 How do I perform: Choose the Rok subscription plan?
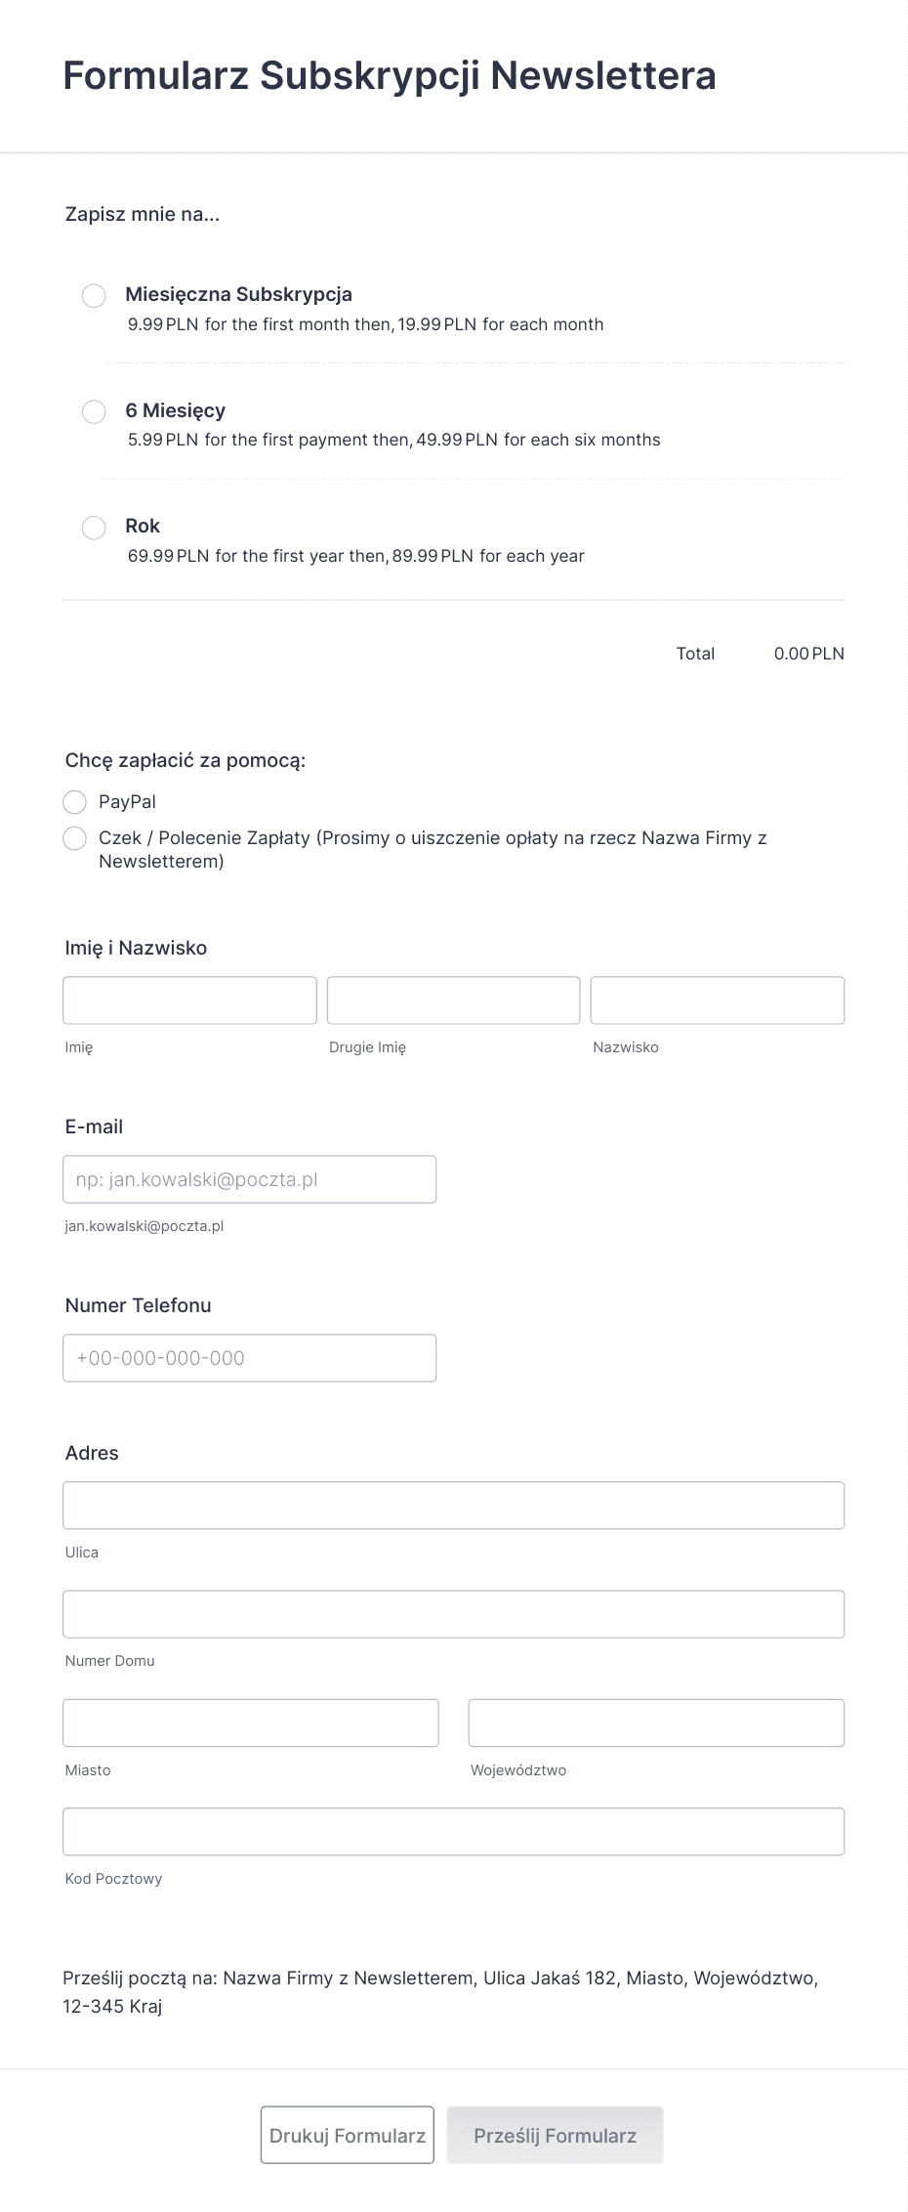[x=94, y=528]
